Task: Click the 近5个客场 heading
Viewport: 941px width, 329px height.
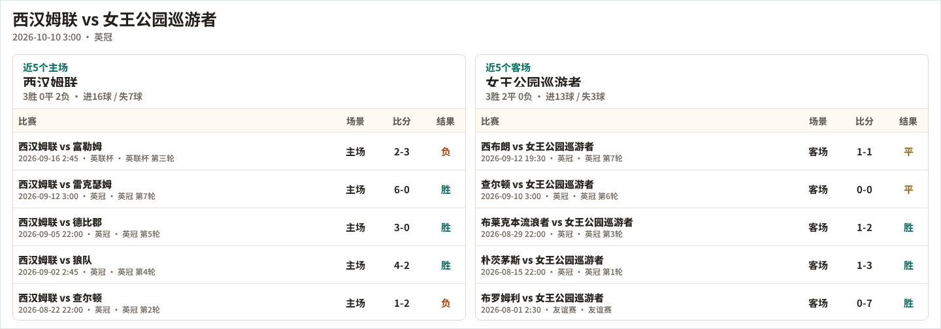Action: tap(508, 67)
